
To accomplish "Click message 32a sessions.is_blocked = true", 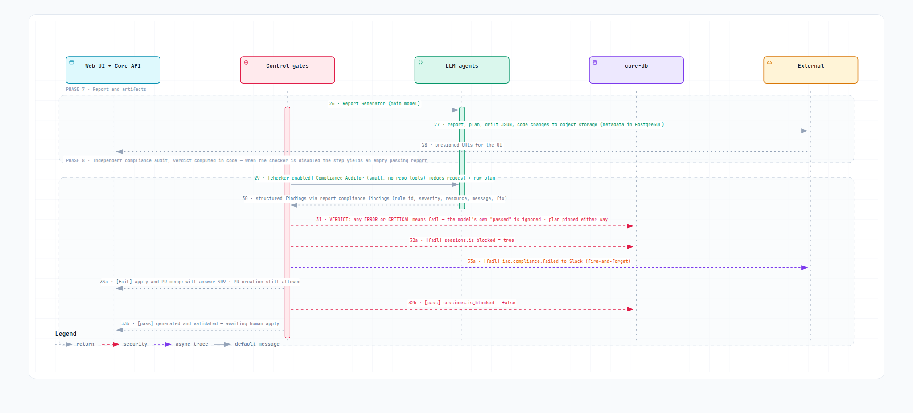I will click(462, 241).
